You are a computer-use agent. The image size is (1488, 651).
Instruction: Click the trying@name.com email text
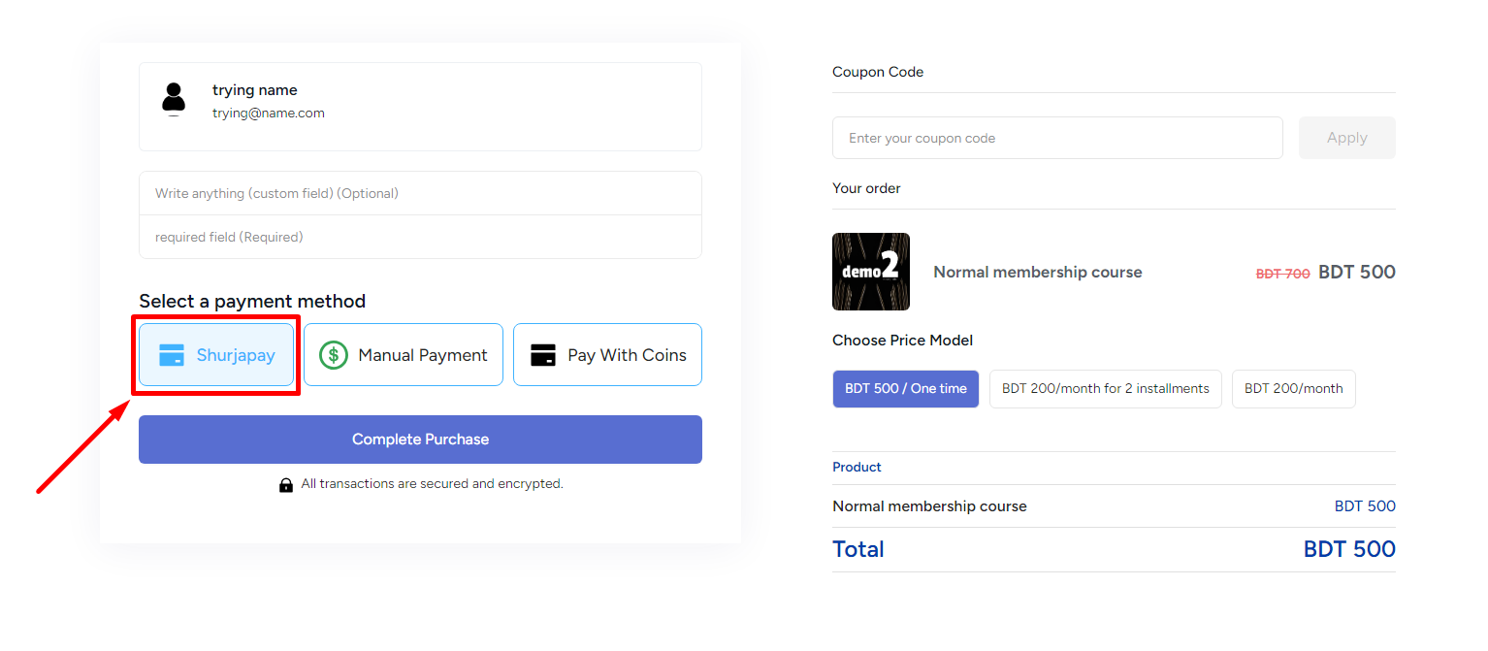(269, 114)
